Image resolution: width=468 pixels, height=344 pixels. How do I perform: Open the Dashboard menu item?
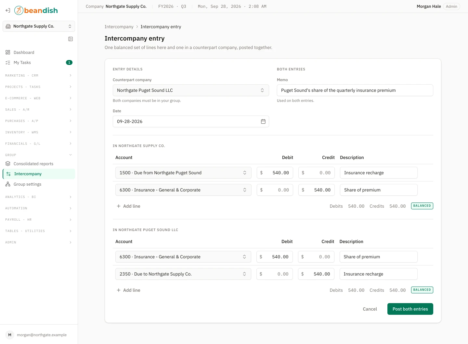click(x=39, y=52)
